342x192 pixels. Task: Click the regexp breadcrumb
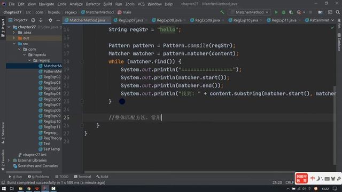[x=71, y=12]
